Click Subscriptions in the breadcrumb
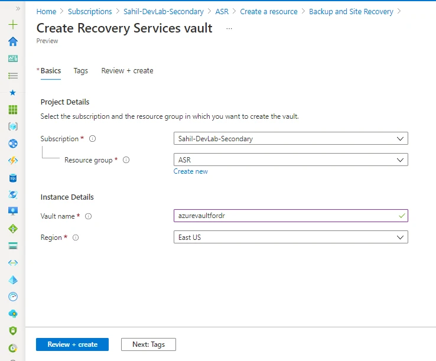Image resolution: width=436 pixels, height=361 pixels. (90, 11)
